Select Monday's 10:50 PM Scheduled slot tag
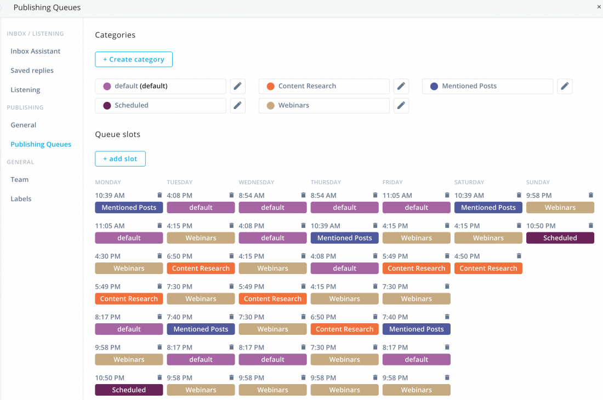Image resolution: width=603 pixels, height=400 pixels. point(129,390)
